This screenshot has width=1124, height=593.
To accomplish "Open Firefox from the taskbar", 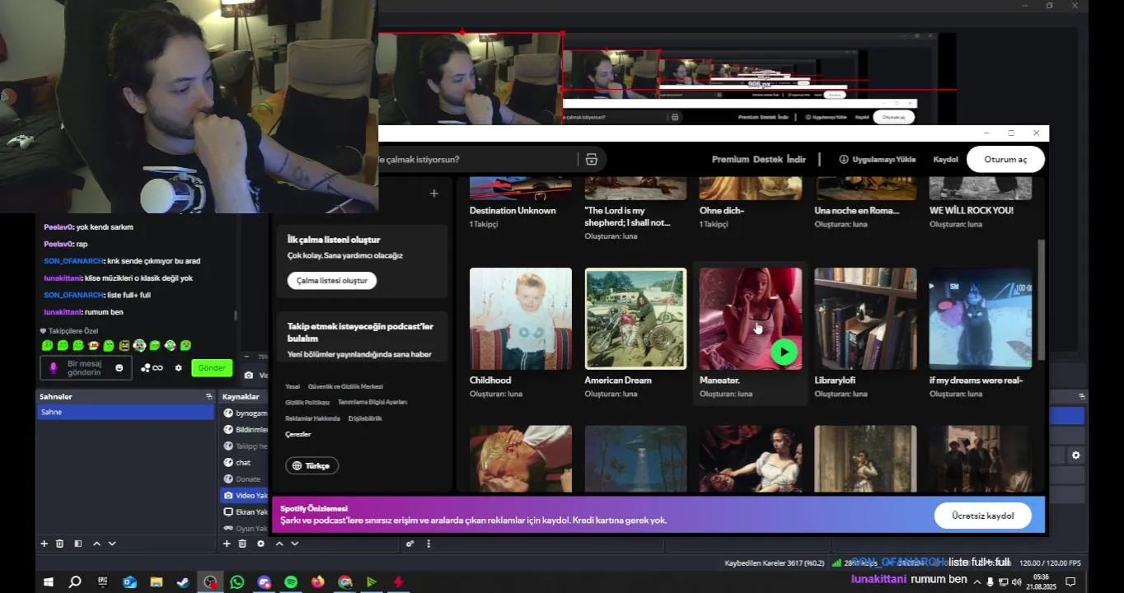I will click(318, 581).
